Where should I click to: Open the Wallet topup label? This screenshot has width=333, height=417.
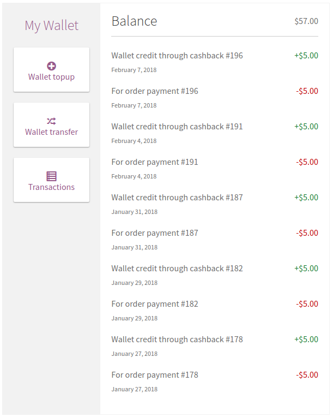pyautogui.click(x=51, y=77)
